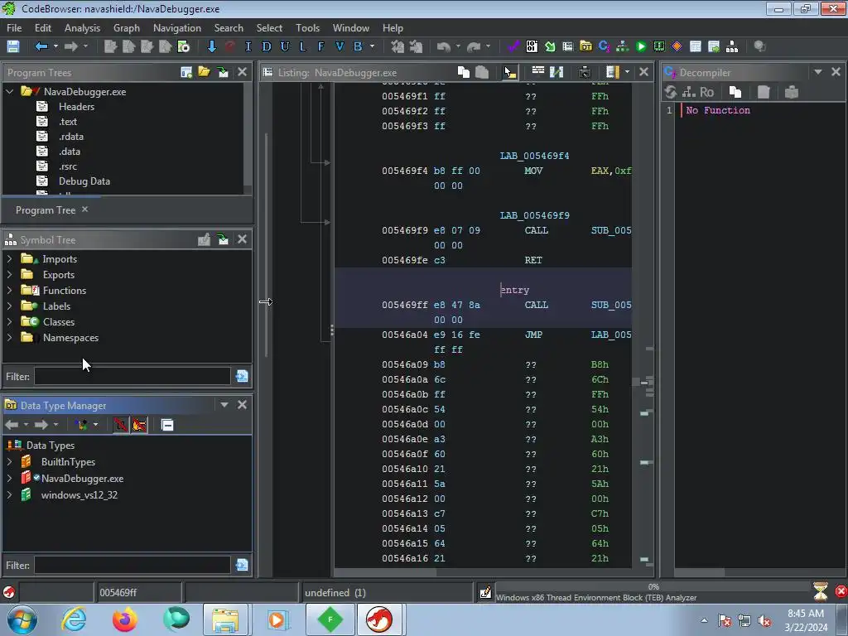The height and width of the screenshot is (636, 848).
Task: Click the Next Data 'D' navigation icon
Action: [x=266, y=46]
